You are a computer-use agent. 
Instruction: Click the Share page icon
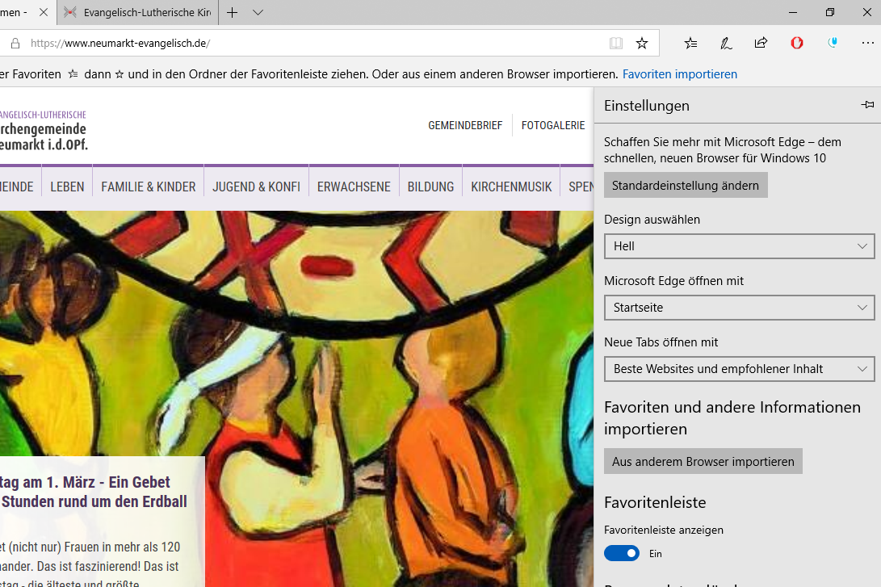761,43
